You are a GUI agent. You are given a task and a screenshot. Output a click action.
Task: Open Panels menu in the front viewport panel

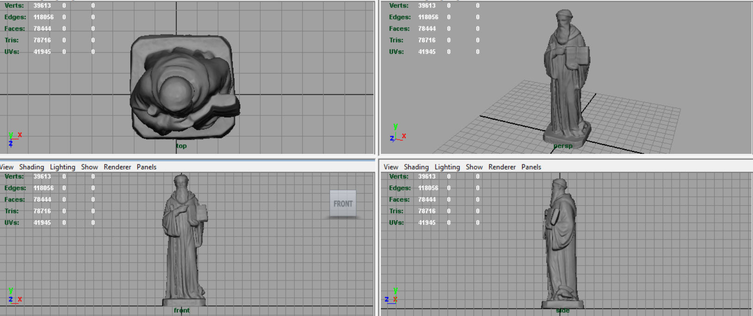pyautogui.click(x=146, y=167)
